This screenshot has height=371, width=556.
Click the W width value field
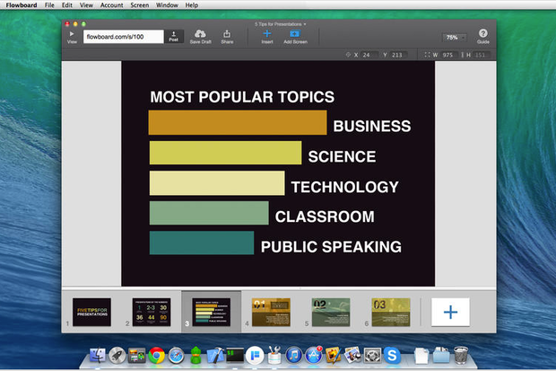448,55
